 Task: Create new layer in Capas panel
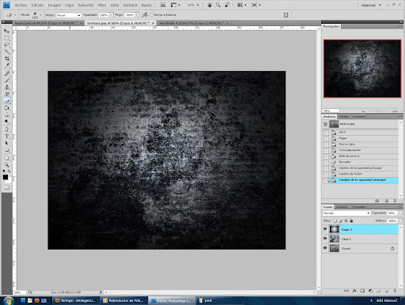click(x=387, y=291)
